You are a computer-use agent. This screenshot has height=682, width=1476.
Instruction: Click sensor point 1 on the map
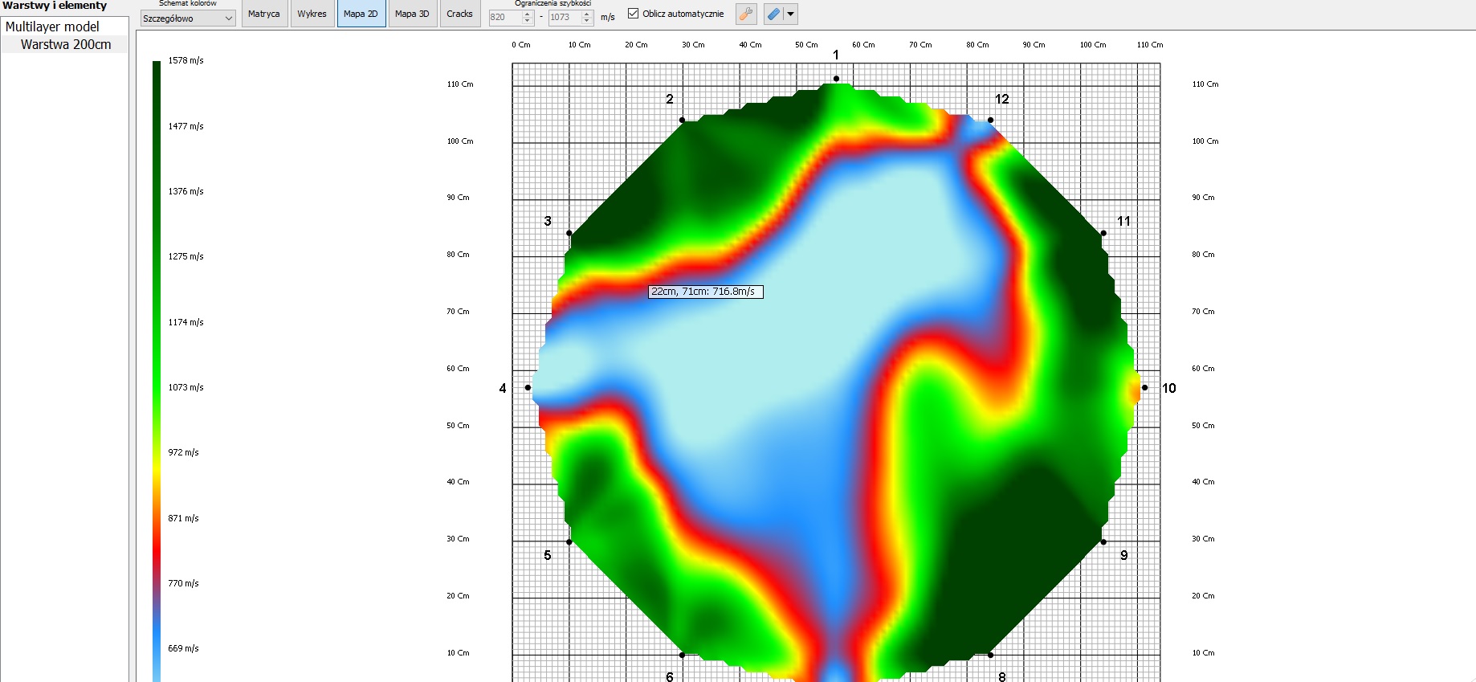point(836,79)
